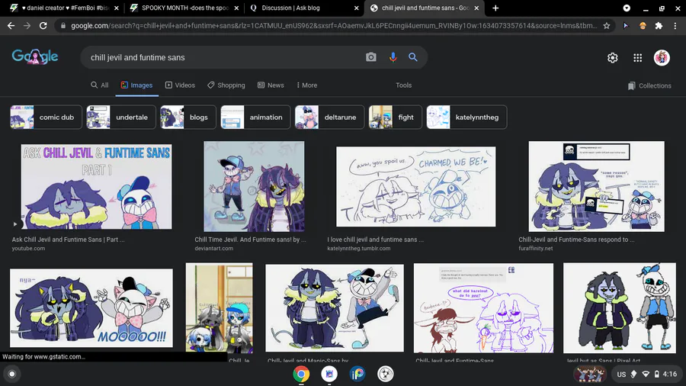This screenshot has height=386, width=686.
Task: Start voice search with microphone icon
Action: [393, 57]
